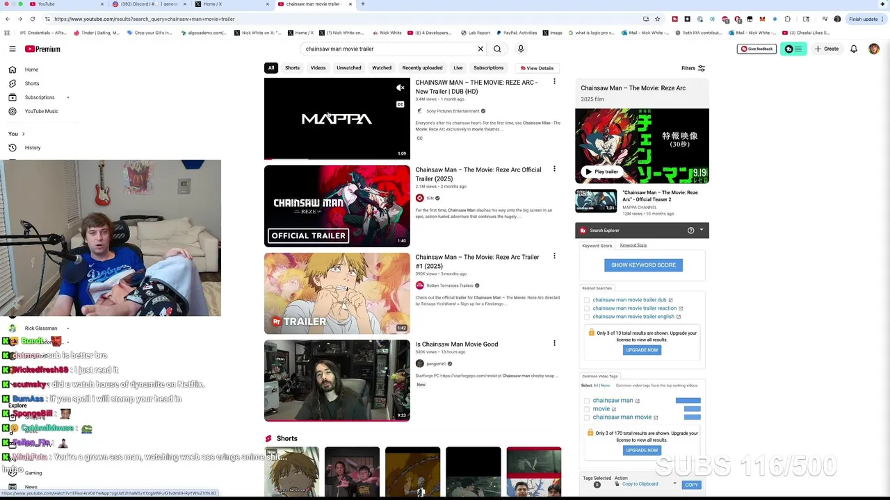
Task: Expand the You section chevron
Action: pyautogui.click(x=23, y=133)
